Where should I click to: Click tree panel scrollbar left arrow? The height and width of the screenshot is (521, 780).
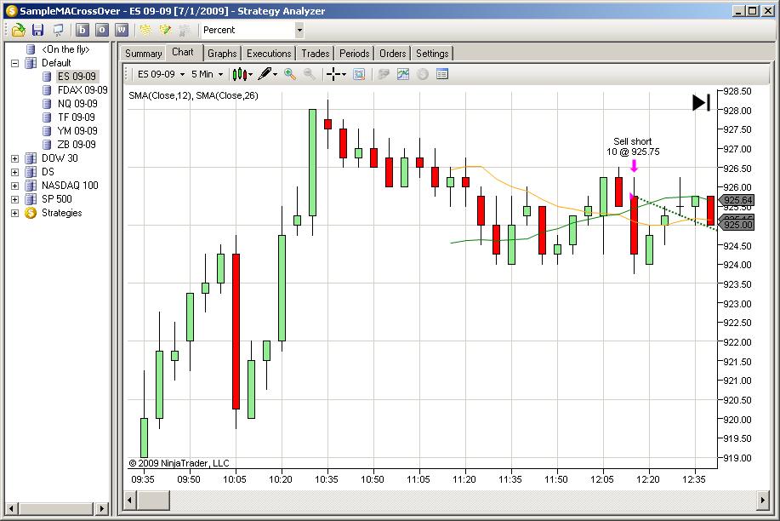12,508
